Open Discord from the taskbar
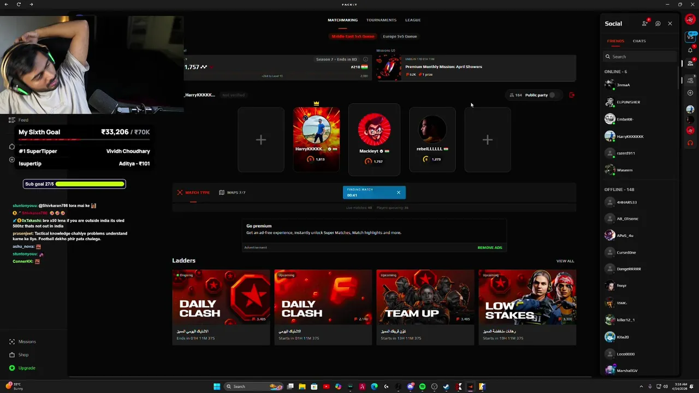The image size is (699, 393). [410, 386]
